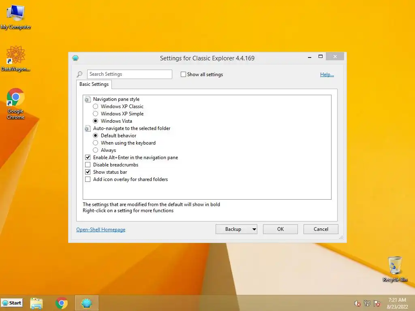Open File Explorer from the taskbar
This screenshot has width=415, height=311.
(36, 303)
